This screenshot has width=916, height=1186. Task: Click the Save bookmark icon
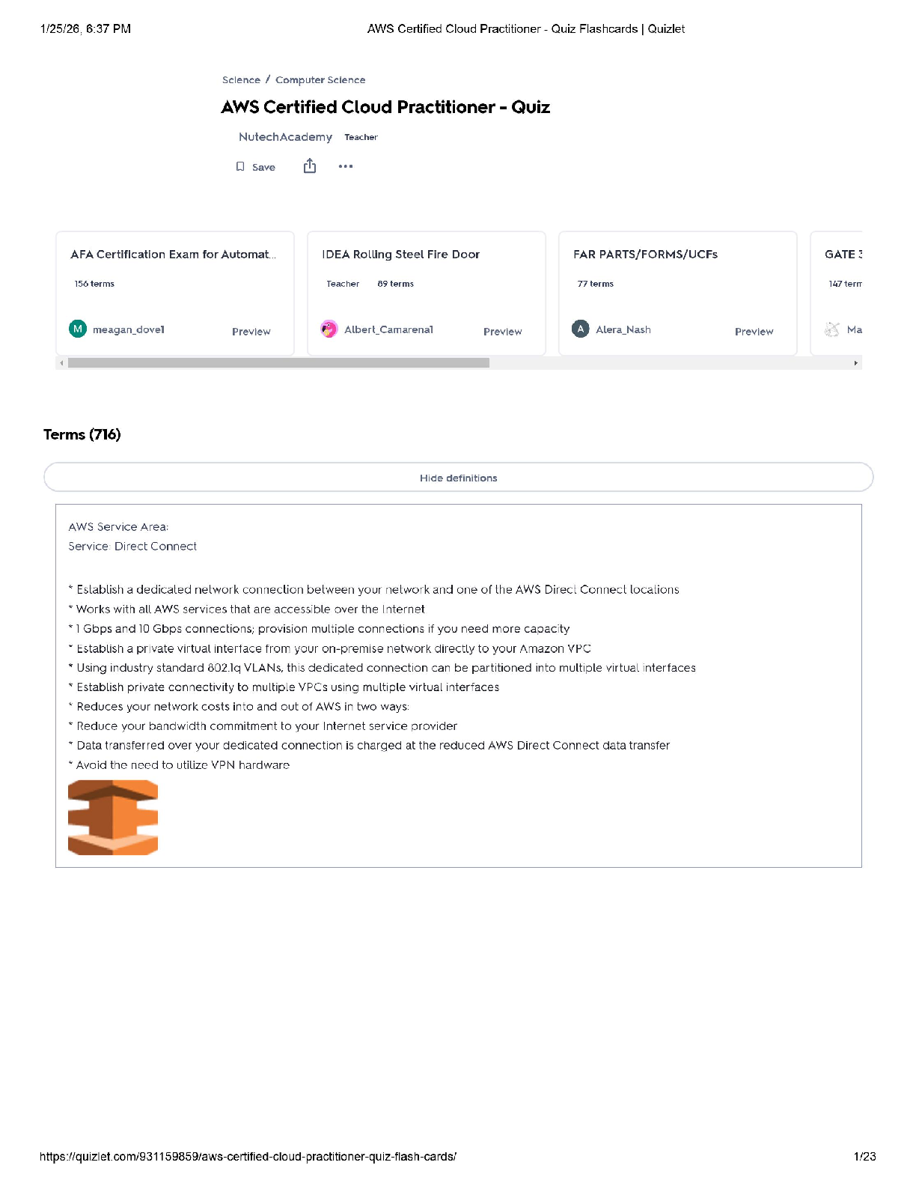click(240, 166)
